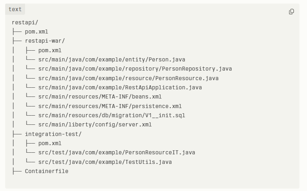307x191 pixels.
Task: Click the Containerfile entry
Action: pyautogui.click(x=47, y=171)
